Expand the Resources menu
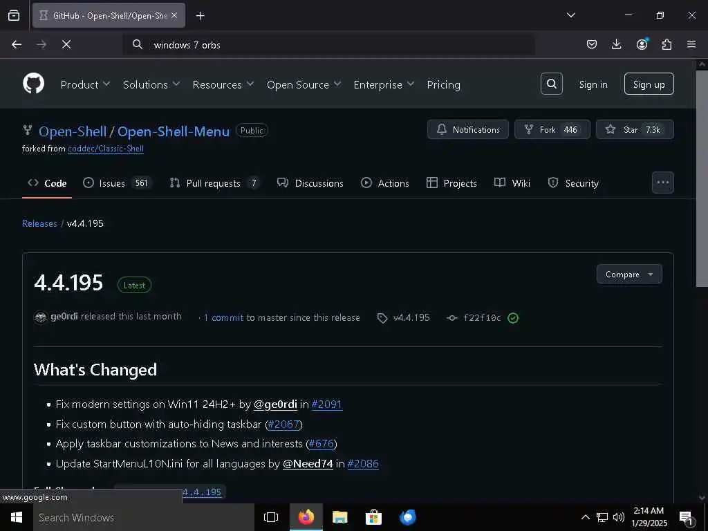Viewport: 708px width, 531px height. tap(223, 84)
